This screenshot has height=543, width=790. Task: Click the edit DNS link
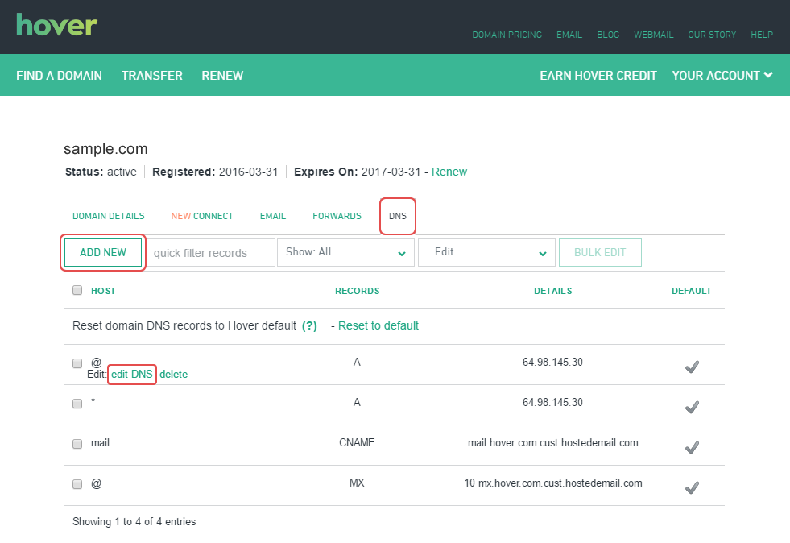131,375
